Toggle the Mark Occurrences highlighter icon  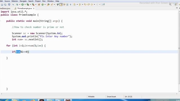click(61, 4)
